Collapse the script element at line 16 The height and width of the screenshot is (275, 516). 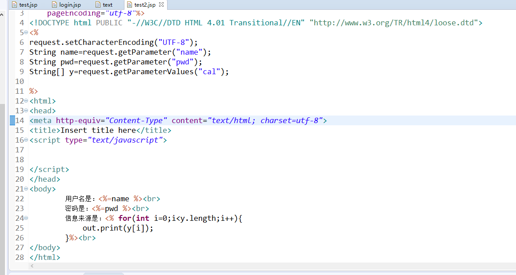click(x=26, y=140)
